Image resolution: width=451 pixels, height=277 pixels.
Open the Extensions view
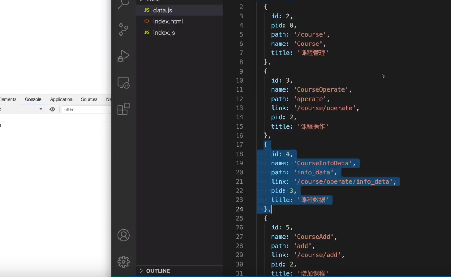click(x=123, y=109)
